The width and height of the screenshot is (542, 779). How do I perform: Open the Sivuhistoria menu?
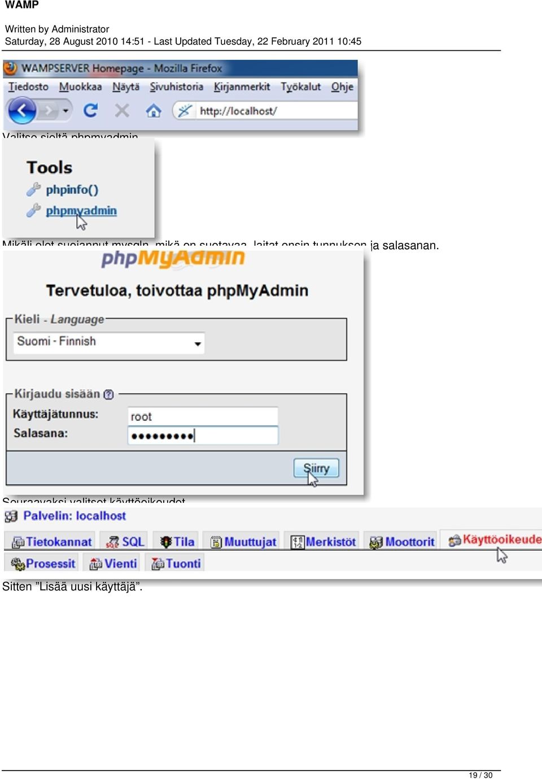176,87
